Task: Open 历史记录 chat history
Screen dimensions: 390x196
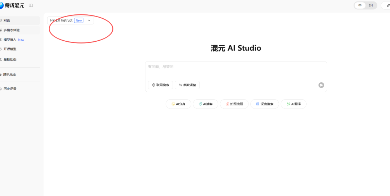Action: [10, 89]
